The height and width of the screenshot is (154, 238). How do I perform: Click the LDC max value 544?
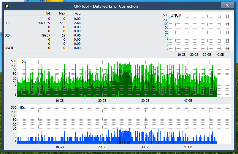pos(63,23)
